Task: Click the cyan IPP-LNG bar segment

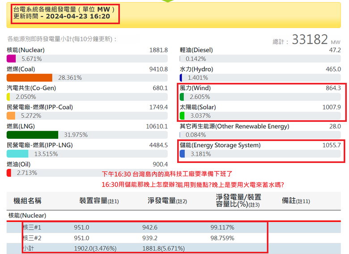Action: 17,154
